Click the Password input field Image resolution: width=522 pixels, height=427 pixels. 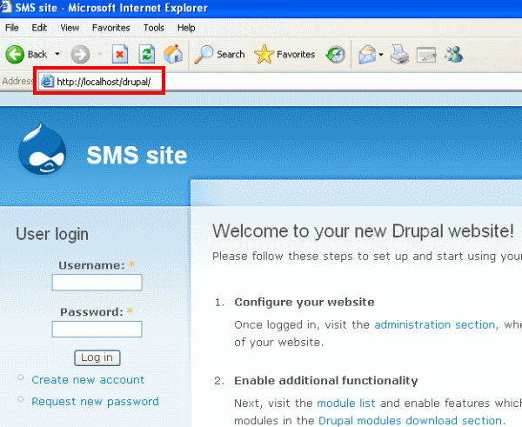coord(97,329)
